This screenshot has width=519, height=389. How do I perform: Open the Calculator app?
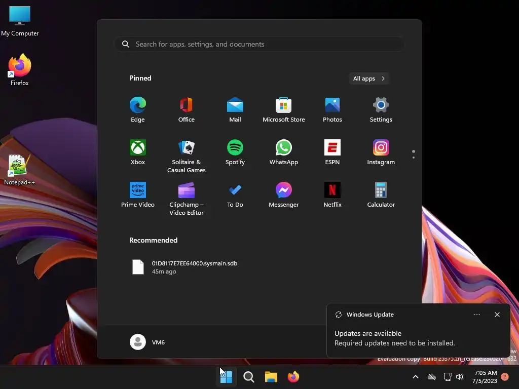381,195
